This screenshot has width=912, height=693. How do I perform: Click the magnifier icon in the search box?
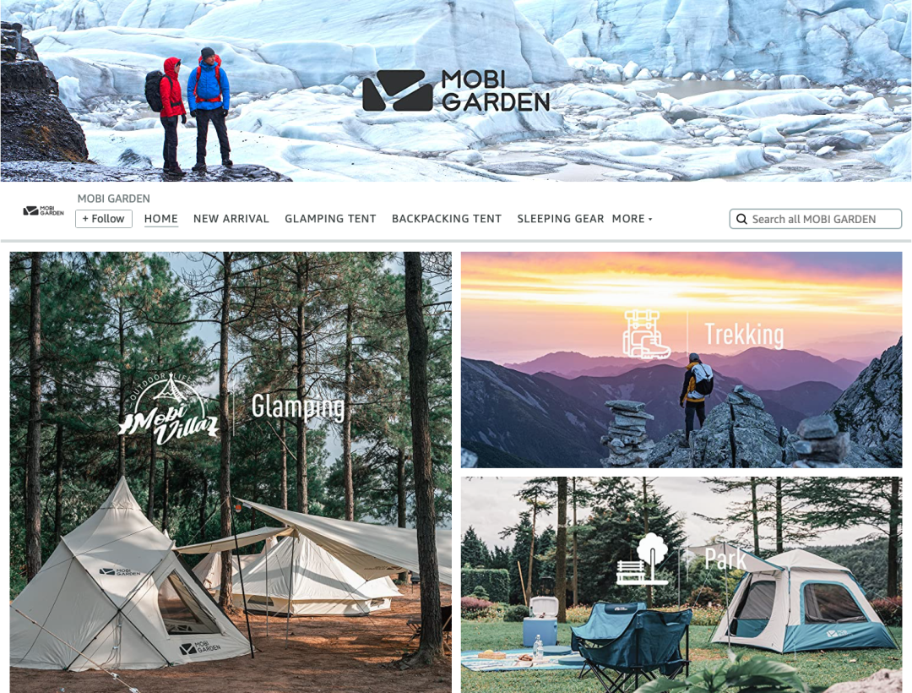click(x=741, y=219)
